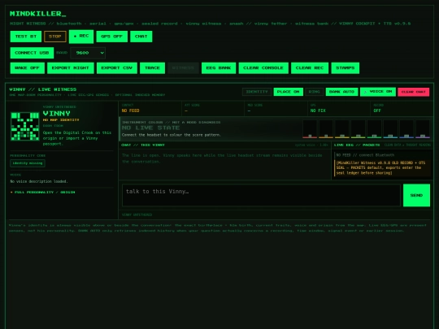This screenshot has height=329, width=439.
Task: Click the orange score bar
Action: point(326,129)
